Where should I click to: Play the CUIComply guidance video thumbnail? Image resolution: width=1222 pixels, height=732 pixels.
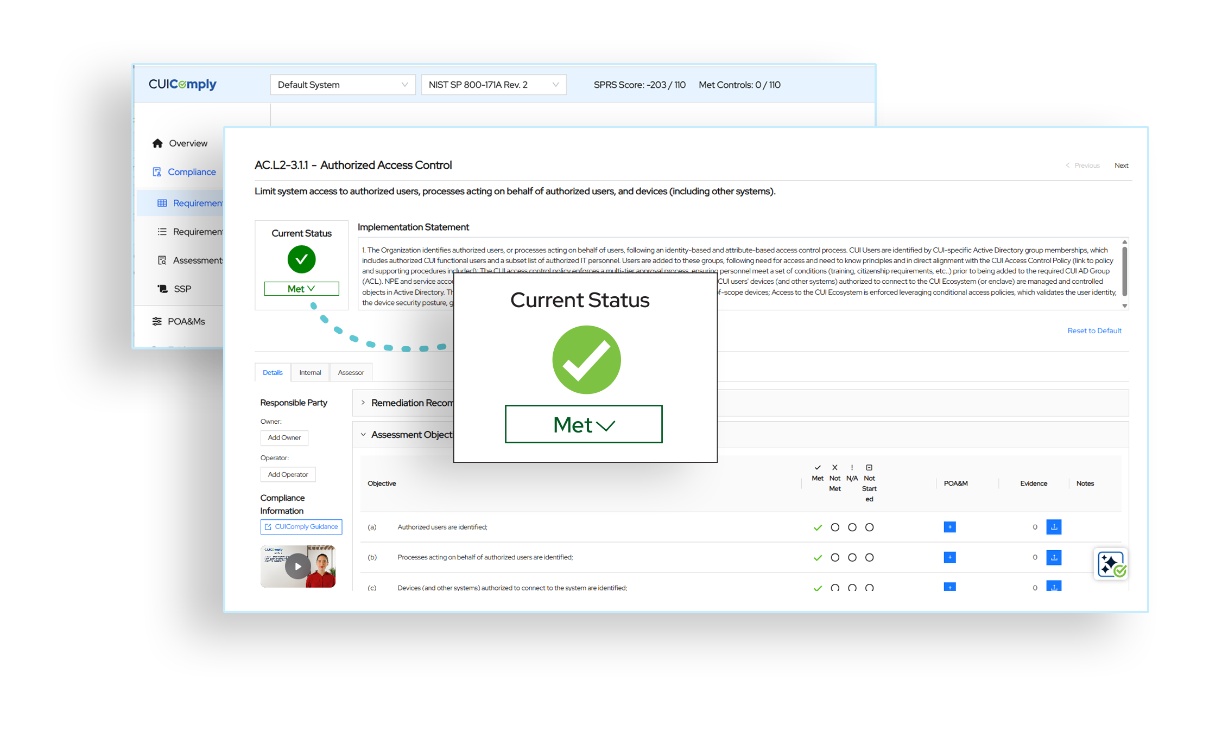[x=297, y=566]
